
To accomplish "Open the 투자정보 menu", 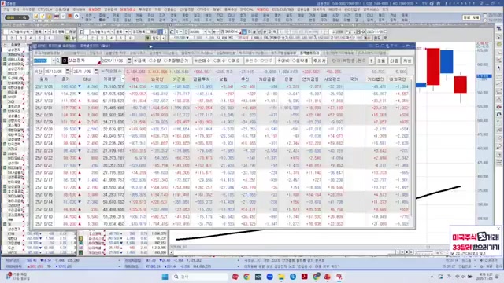I will (x=145, y=9).
